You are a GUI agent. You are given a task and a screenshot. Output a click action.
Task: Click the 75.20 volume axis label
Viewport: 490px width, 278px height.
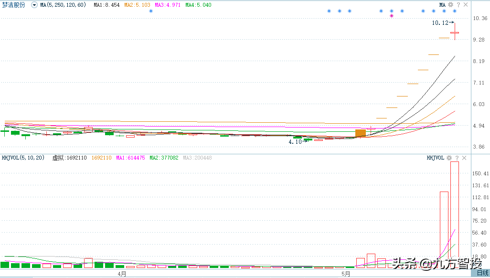(479, 221)
